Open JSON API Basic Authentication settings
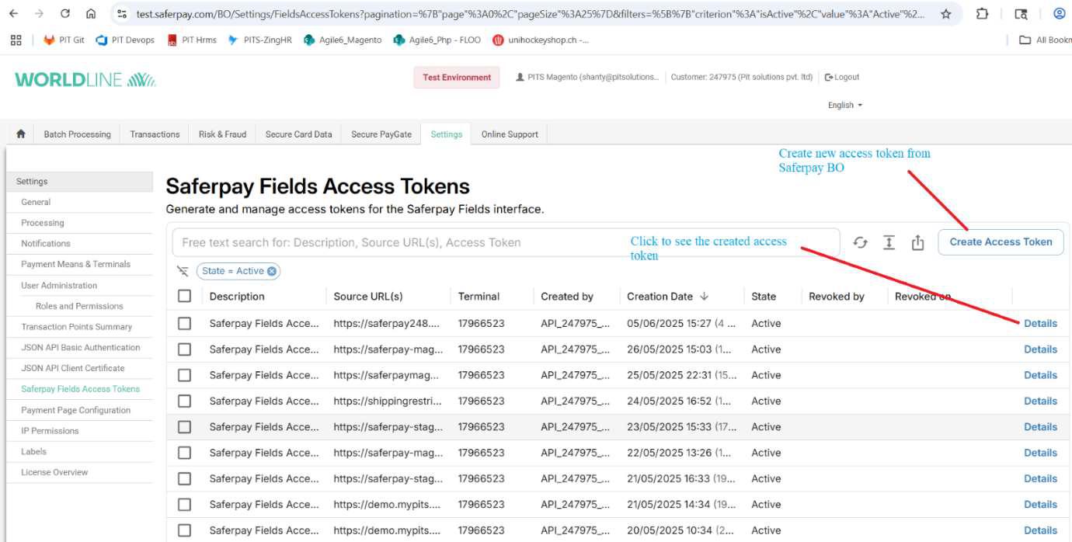The height and width of the screenshot is (542, 1072). [81, 347]
